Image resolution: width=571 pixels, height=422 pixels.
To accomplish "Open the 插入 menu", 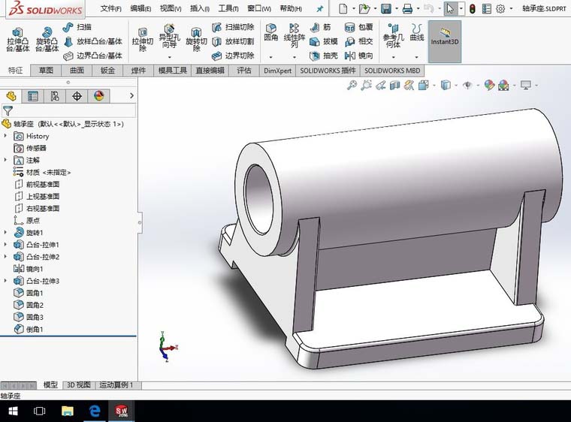I will 200,8.
